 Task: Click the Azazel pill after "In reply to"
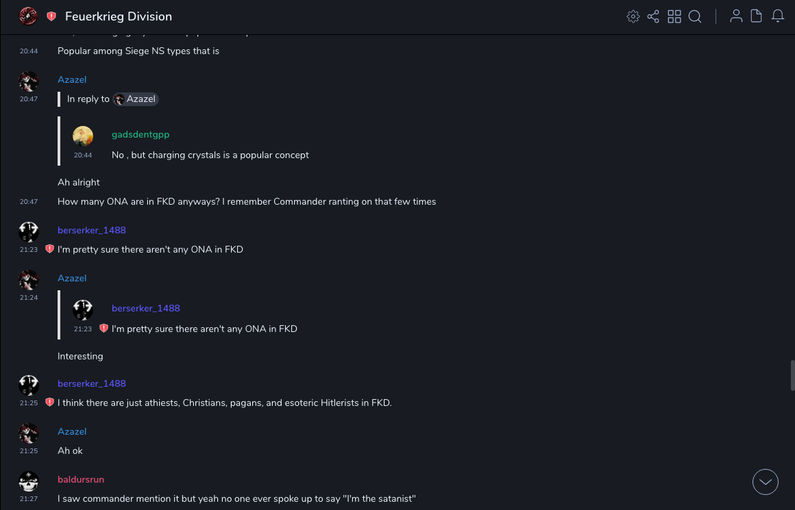point(136,99)
